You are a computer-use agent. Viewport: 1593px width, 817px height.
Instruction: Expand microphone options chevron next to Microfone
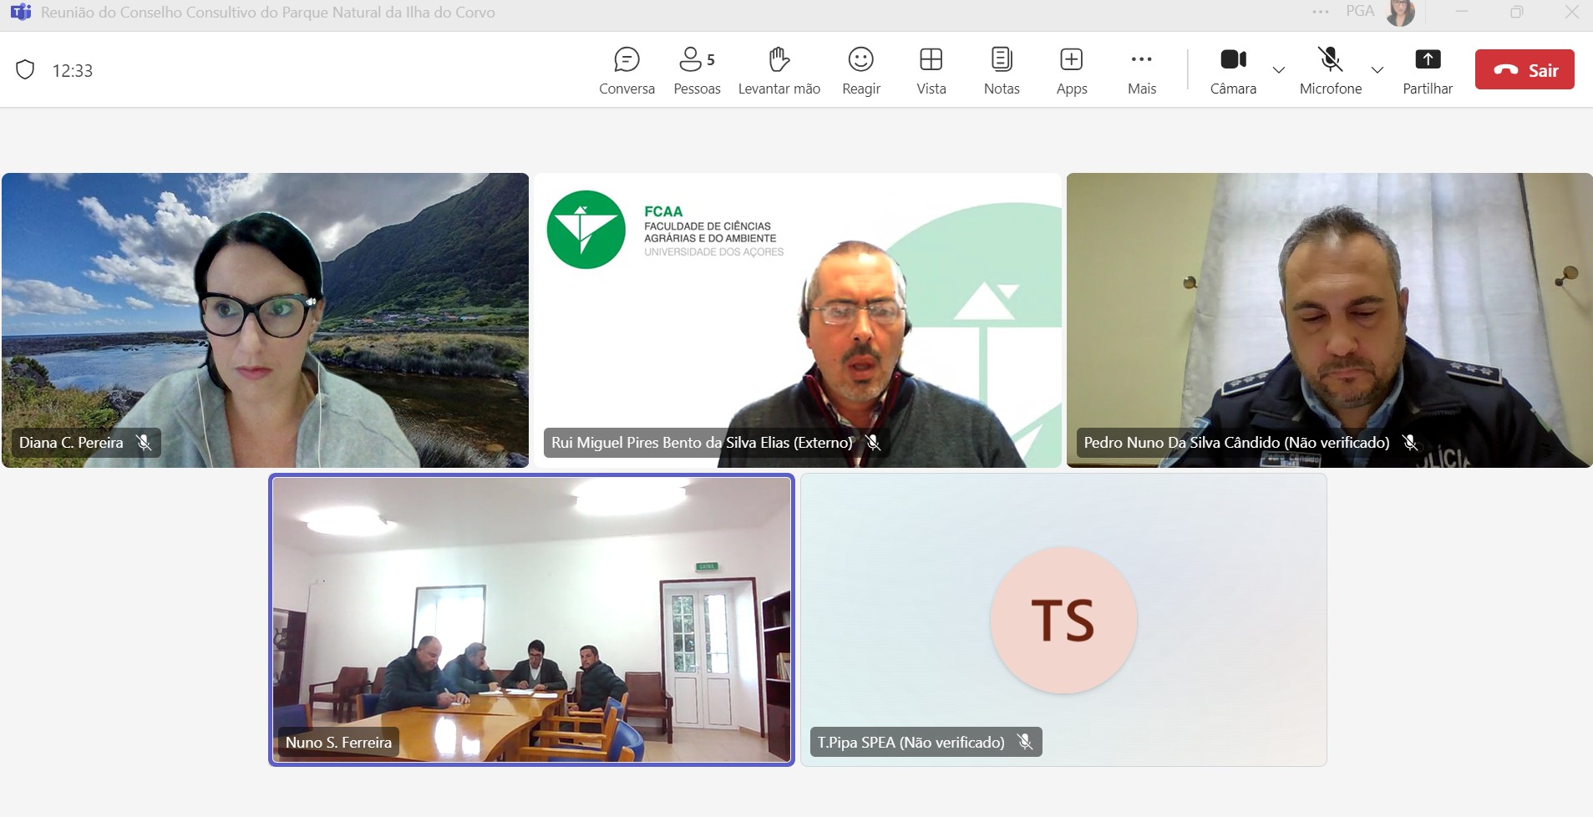click(1377, 70)
